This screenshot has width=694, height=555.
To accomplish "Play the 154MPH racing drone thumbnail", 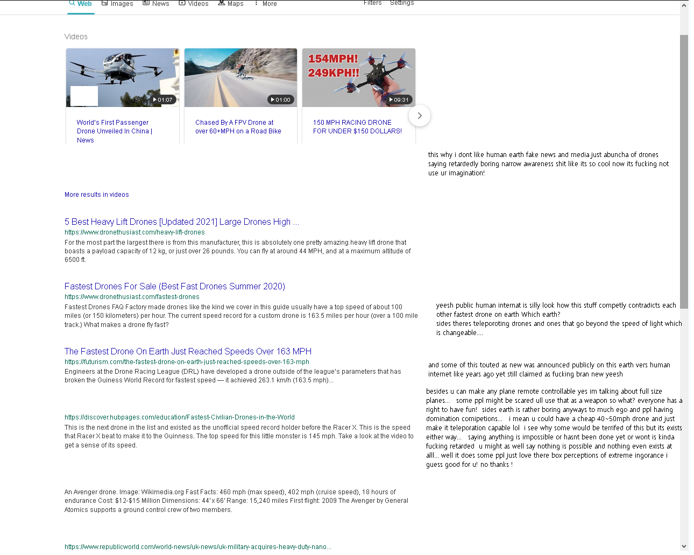I will pyautogui.click(x=359, y=77).
